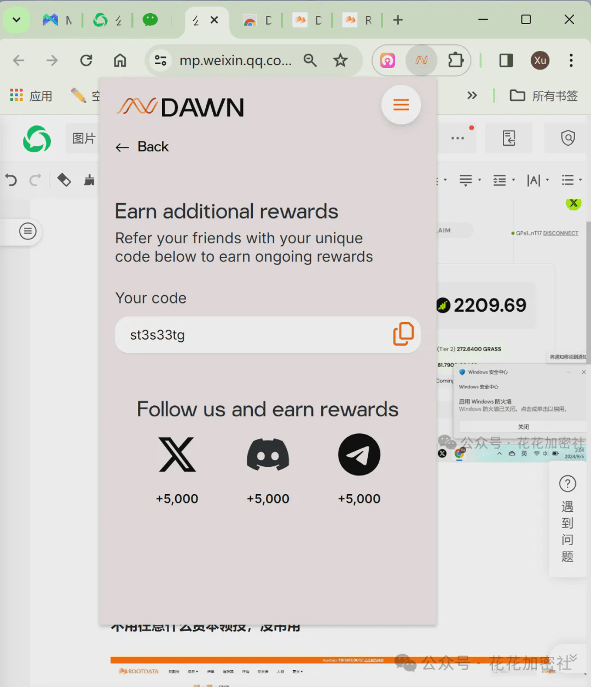Switch to the green swirl browser tab
This screenshot has height=687, width=591.
coord(107,20)
